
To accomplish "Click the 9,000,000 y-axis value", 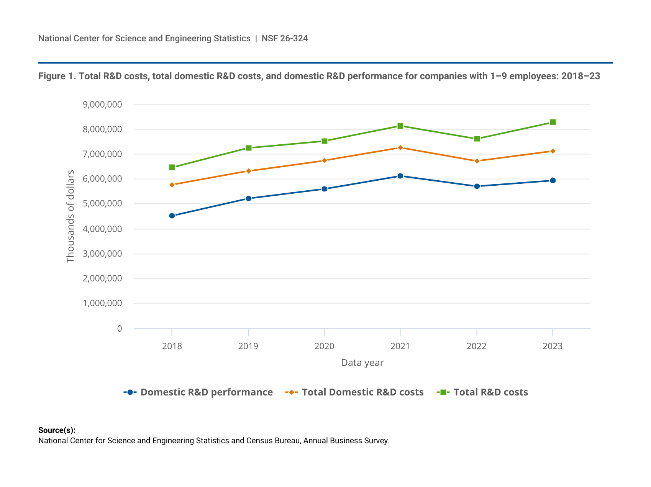I will point(102,105).
